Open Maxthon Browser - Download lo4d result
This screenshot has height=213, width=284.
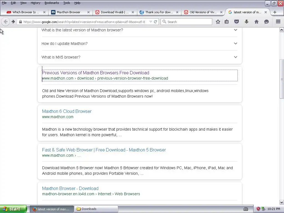70,189
